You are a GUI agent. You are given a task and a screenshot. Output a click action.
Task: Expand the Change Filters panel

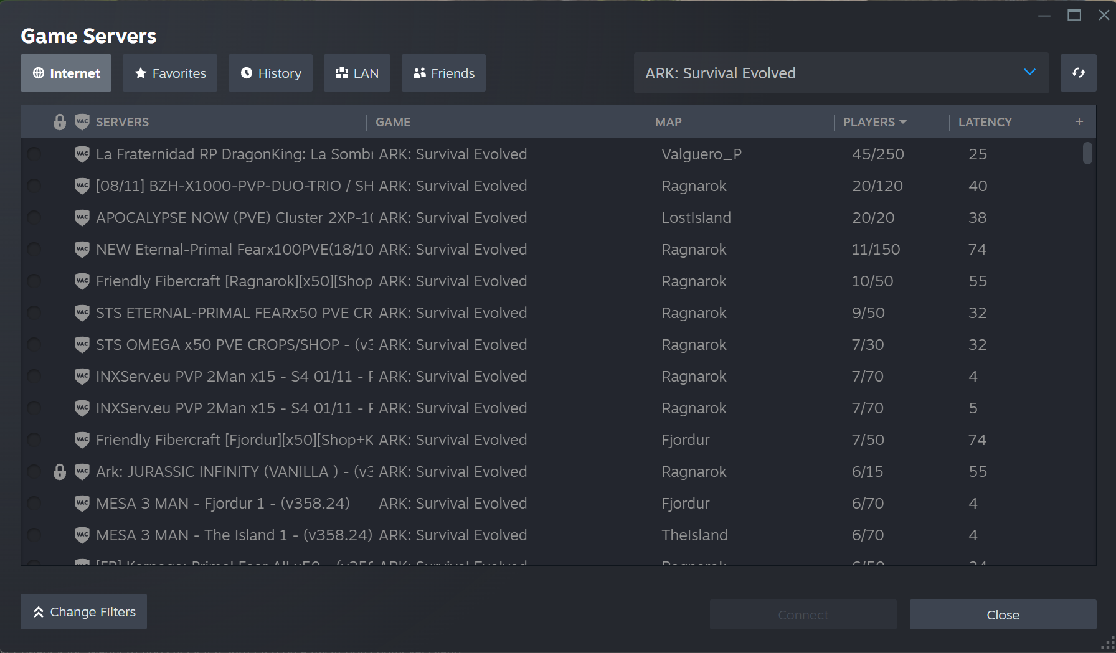point(84,611)
